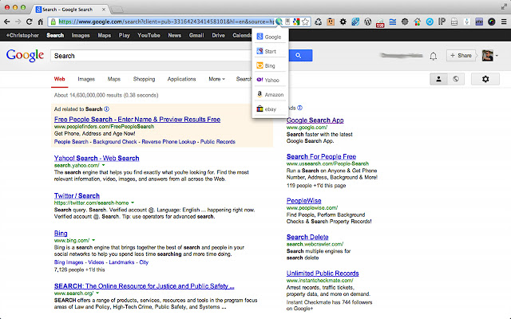
Task: Open search settings gear icon below Share
Action: 485,79
